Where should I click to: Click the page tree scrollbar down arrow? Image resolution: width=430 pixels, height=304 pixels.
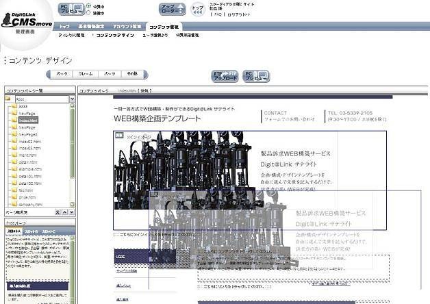[x=73, y=204]
